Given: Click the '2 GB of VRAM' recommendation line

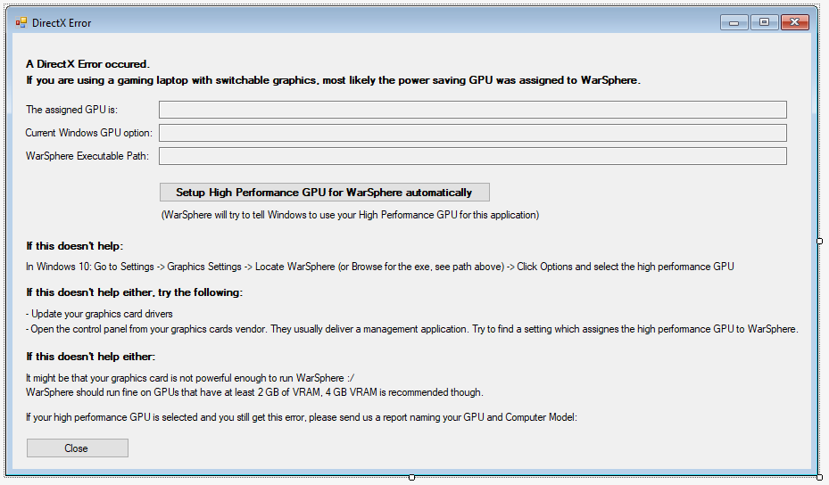Looking at the screenshot, I should pos(254,392).
